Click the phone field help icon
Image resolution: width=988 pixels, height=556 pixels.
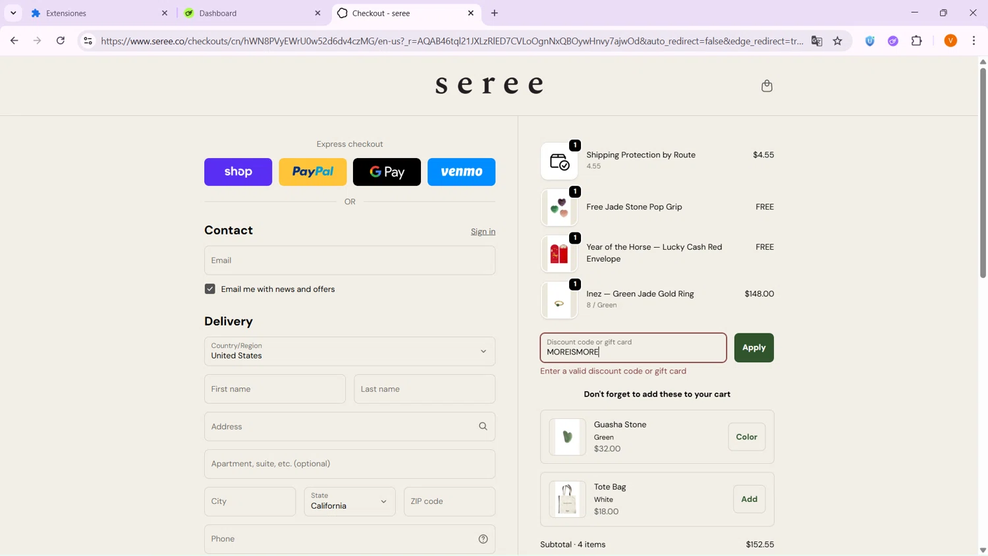pos(483,539)
